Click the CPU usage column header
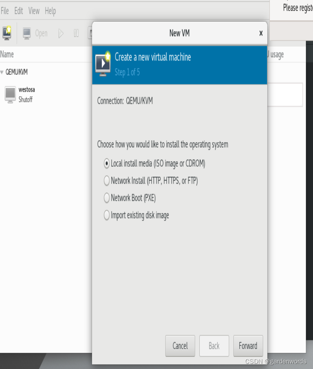 click(x=275, y=54)
